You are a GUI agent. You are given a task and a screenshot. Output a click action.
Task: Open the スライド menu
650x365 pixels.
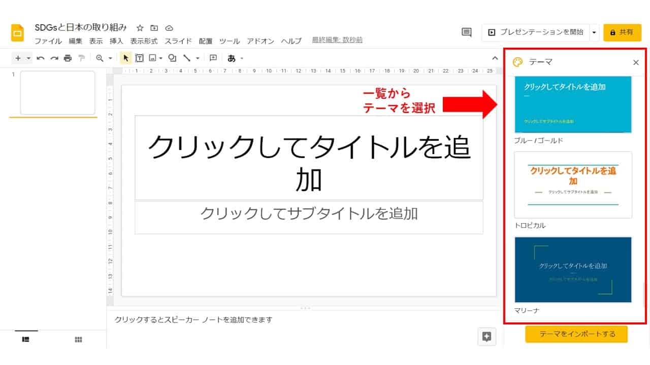[178, 41]
